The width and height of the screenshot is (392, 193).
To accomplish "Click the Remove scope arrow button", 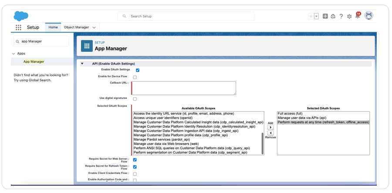I will [270, 133].
